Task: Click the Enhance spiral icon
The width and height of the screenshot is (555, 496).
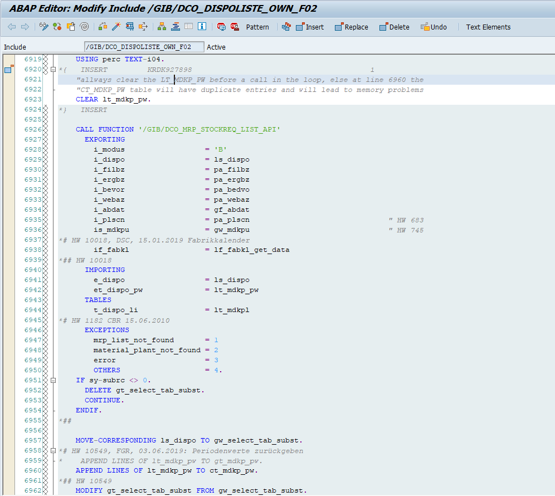Action: pos(84,27)
